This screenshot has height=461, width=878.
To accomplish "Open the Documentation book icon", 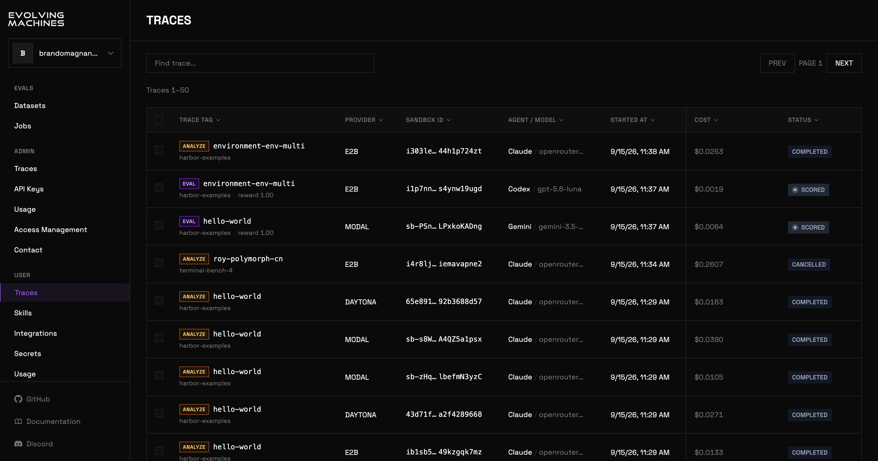I will click(x=18, y=421).
